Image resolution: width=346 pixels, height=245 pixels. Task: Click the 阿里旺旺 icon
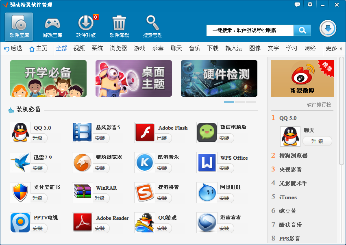pos(207,193)
